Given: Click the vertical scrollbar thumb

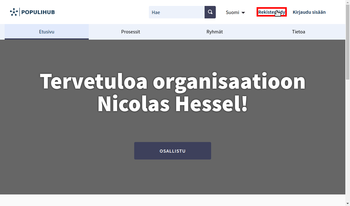Looking at the screenshot, I should pos(348,42).
